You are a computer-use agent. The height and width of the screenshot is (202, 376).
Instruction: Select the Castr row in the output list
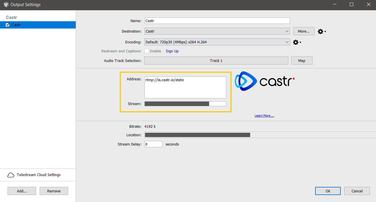pos(38,25)
